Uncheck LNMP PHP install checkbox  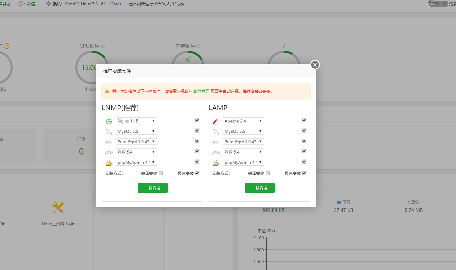(197, 151)
